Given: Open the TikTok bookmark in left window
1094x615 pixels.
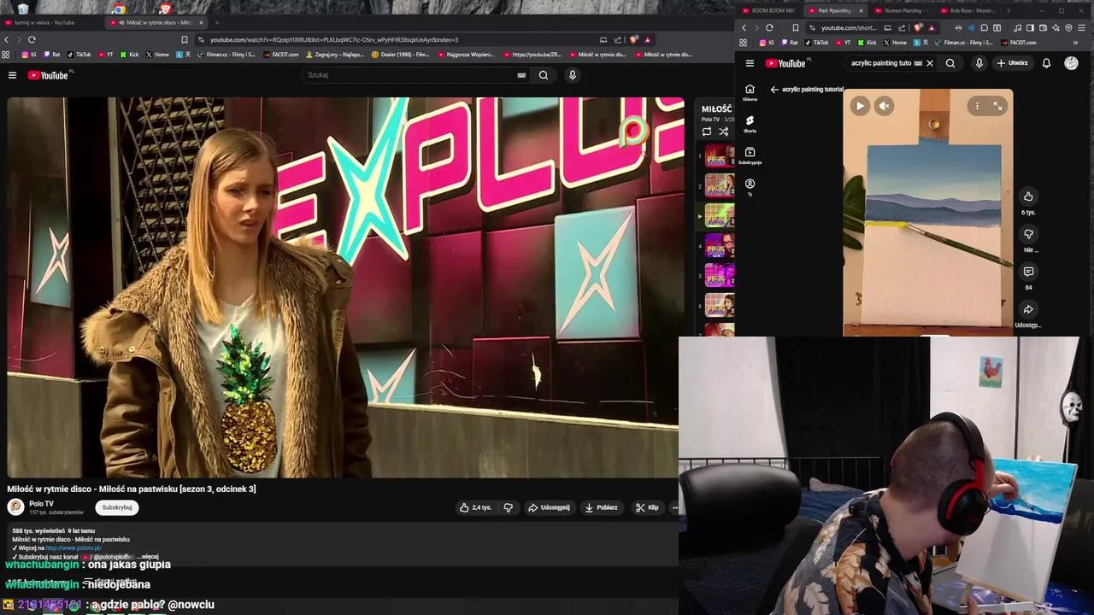Looking at the screenshot, I should pyautogui.click(x=79, y=55).
